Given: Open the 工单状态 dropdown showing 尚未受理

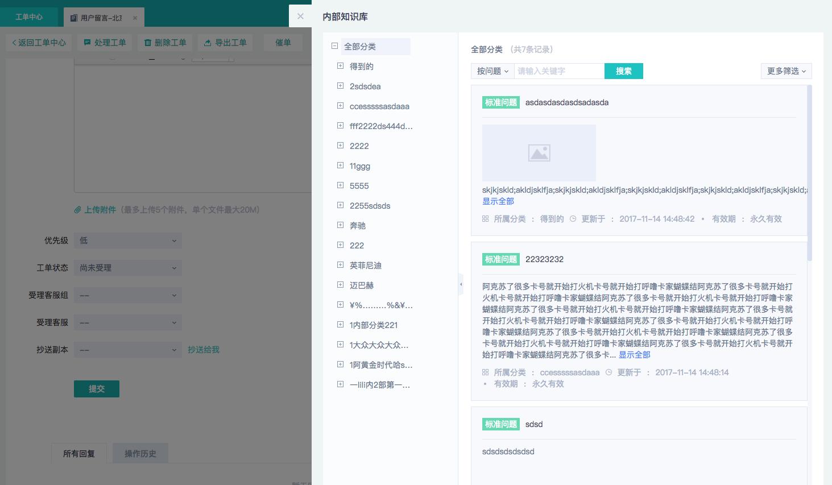Looking at the screenshot, I should click(128, 268).
